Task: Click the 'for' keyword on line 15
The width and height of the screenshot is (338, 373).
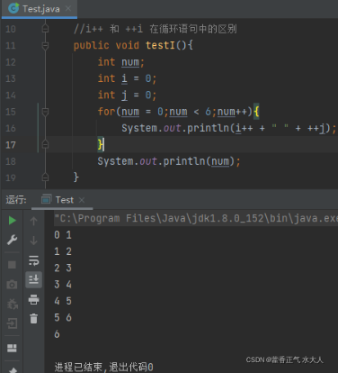Action: coord(106,112)
